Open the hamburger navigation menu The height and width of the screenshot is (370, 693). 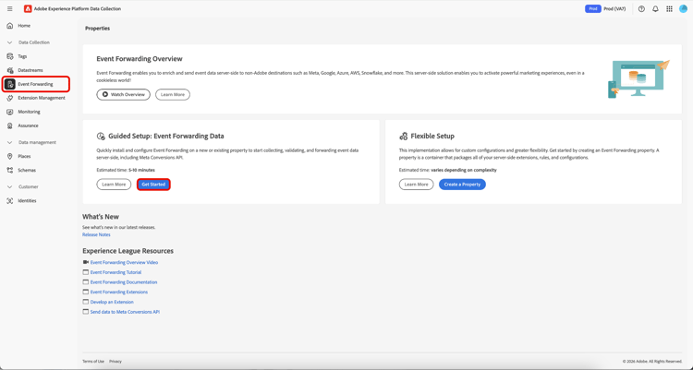(x=10, y=9)
